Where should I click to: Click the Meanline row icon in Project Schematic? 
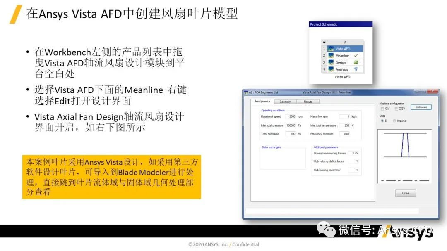point(331,56)
